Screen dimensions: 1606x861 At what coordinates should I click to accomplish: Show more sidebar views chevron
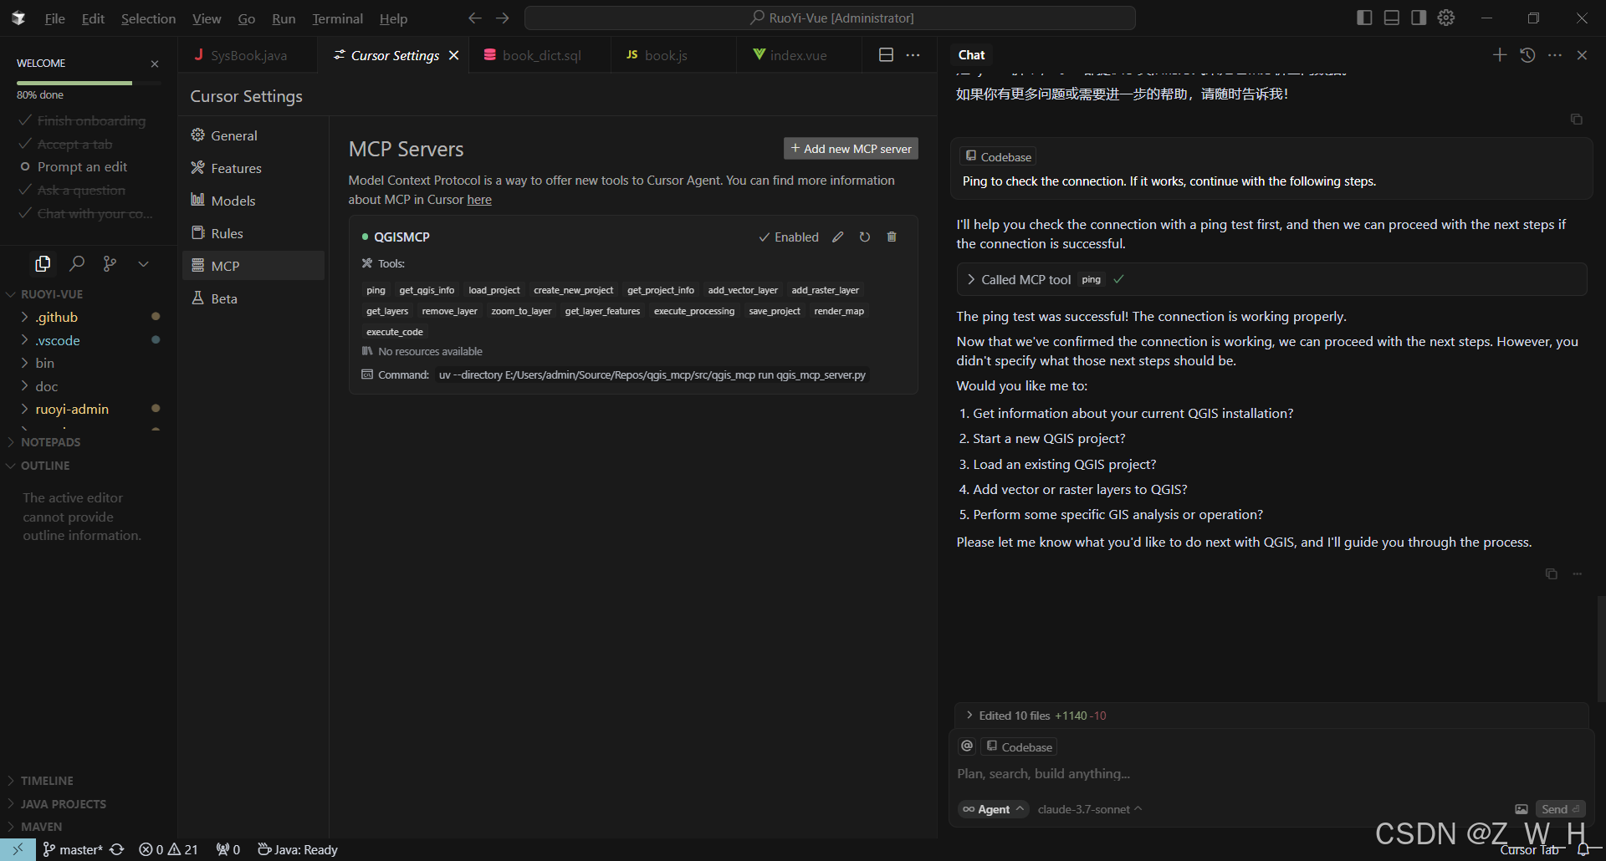(144, 264)
